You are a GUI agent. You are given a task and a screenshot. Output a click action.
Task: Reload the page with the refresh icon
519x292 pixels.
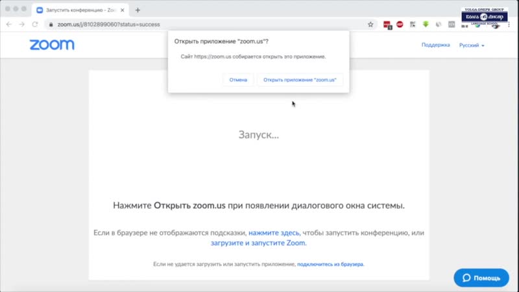(x=35, y=25)
